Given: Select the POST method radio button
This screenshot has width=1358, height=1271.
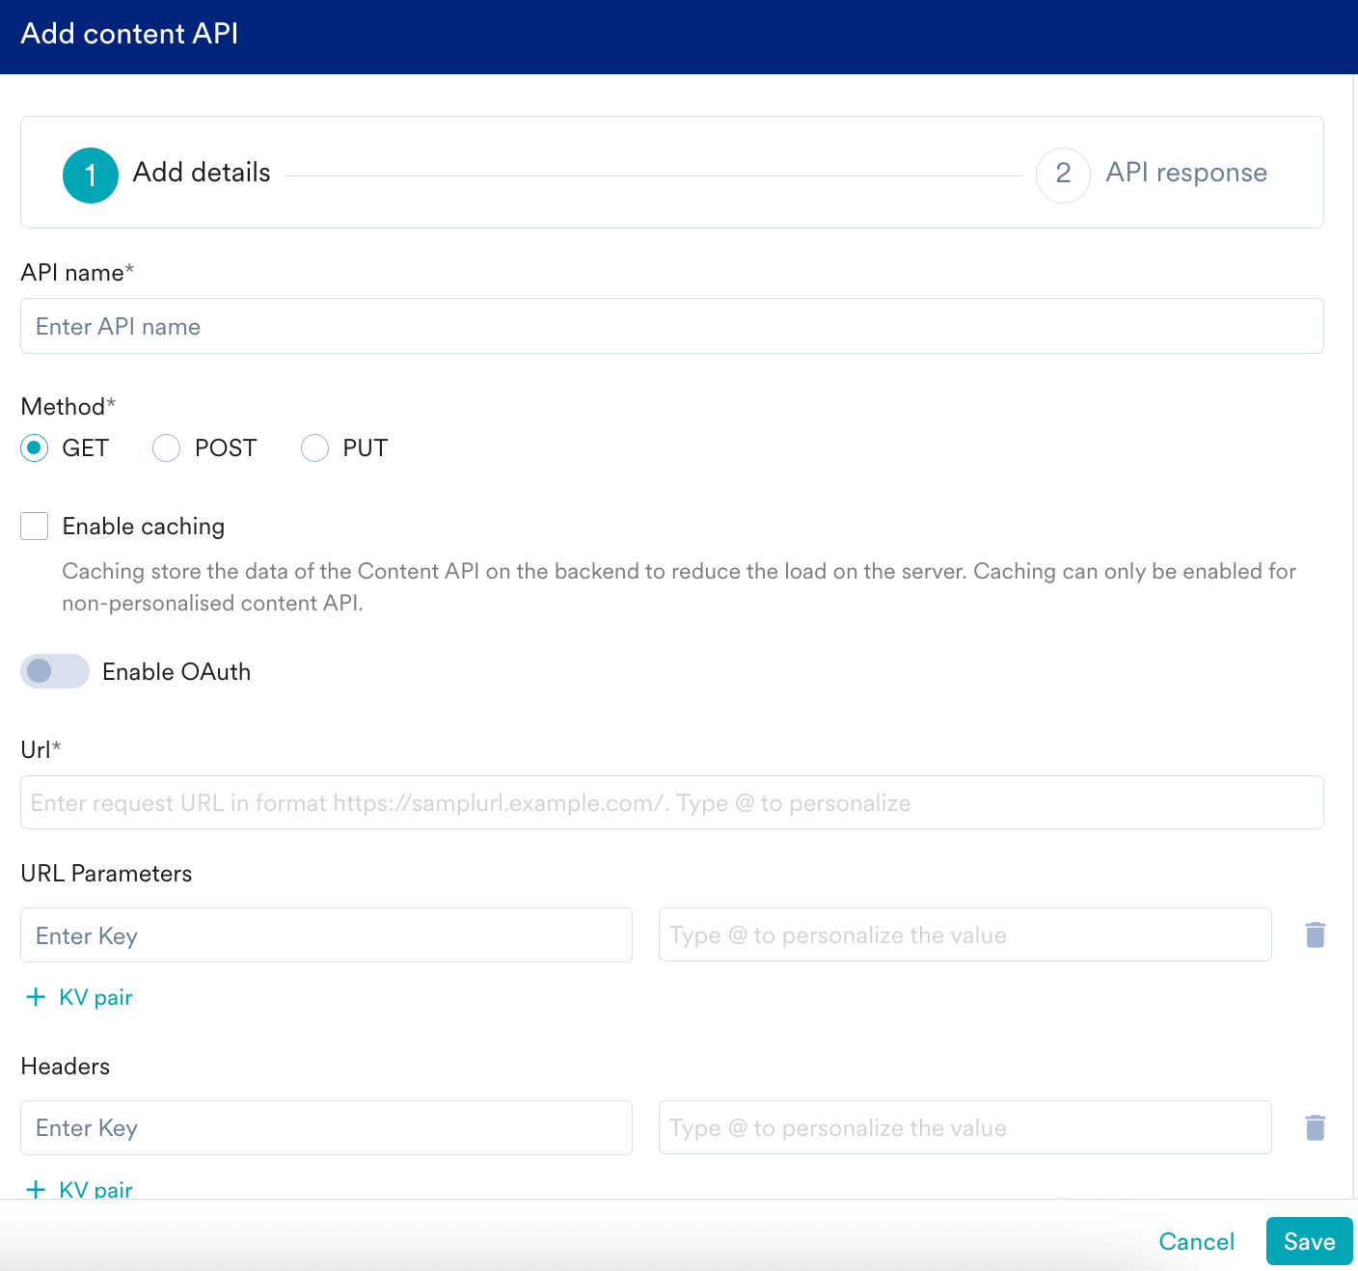Looking at the screenshot, I should click(x=167, y=447).
